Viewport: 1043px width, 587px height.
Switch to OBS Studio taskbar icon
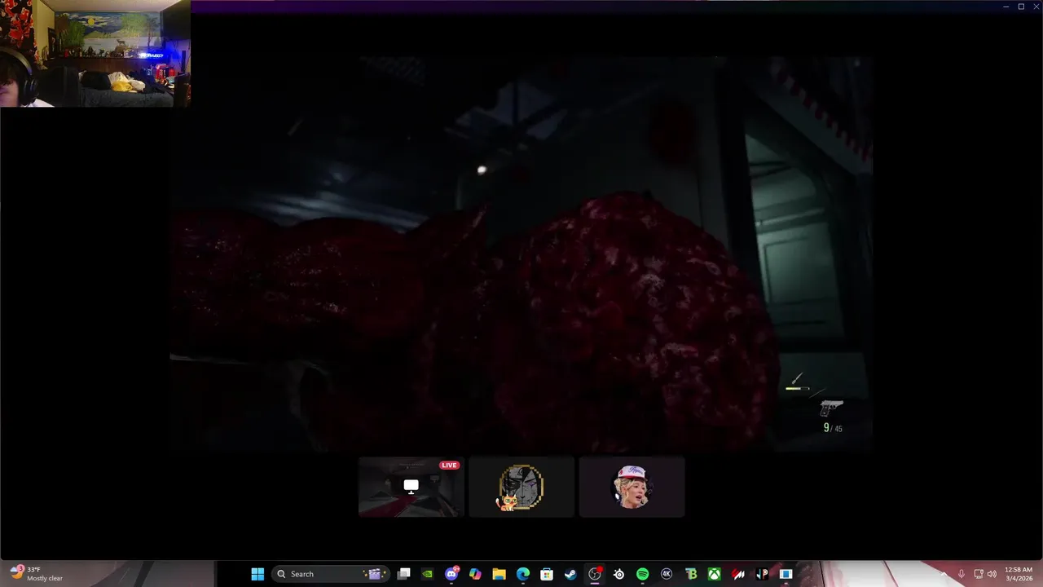pyautogui.click(x=595, y=574)
